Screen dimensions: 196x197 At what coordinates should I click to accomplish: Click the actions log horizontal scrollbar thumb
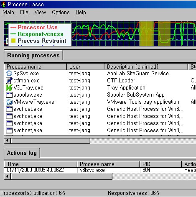coord(61,177)
